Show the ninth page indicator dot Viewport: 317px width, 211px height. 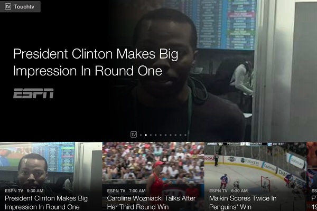(181, 135)
